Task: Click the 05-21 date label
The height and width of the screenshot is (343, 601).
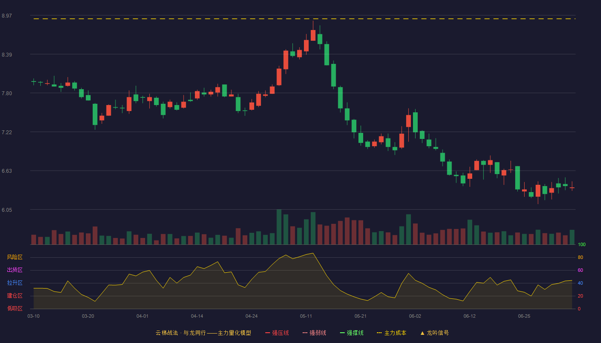Action: (361, 316)
